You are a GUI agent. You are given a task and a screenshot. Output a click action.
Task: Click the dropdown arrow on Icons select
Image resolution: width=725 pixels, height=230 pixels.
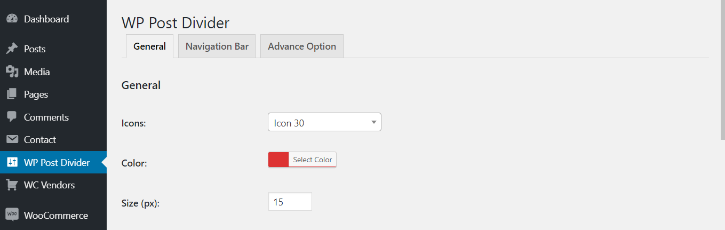pyautogui.click(x=374, y=123)
